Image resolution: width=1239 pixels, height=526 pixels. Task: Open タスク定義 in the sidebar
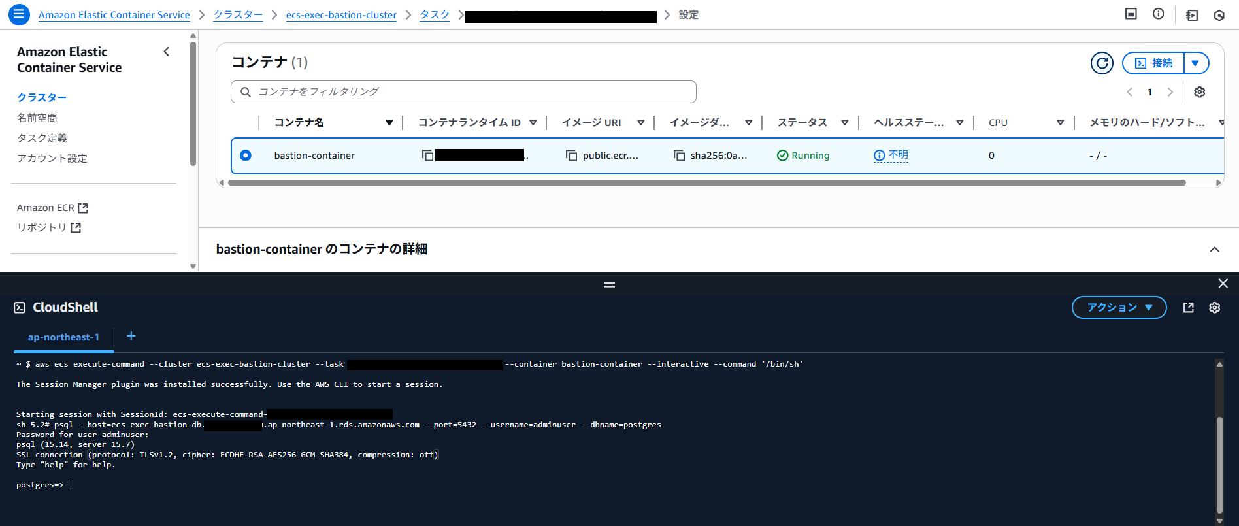pos(42,138)
